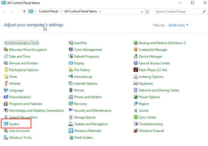Open File Explorer Options icon
This screenshot has height=146, width=208.
click(6, 70)
